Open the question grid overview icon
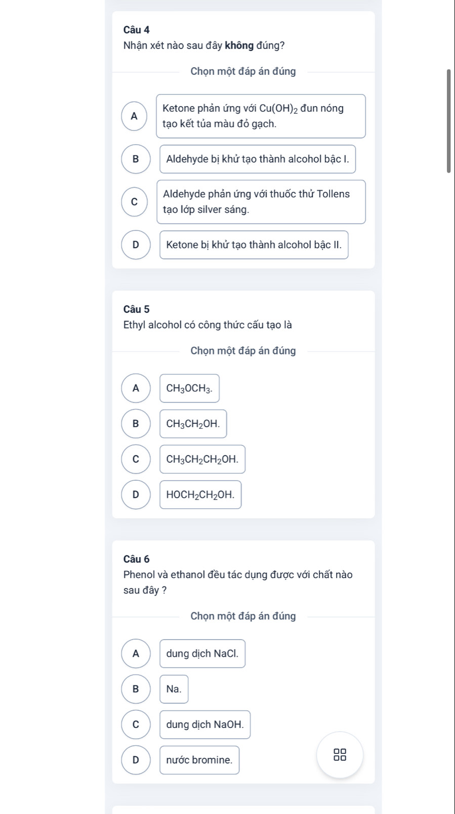Image resolution: width=455 pixels, height=814 pixels. tap(340, 755)
